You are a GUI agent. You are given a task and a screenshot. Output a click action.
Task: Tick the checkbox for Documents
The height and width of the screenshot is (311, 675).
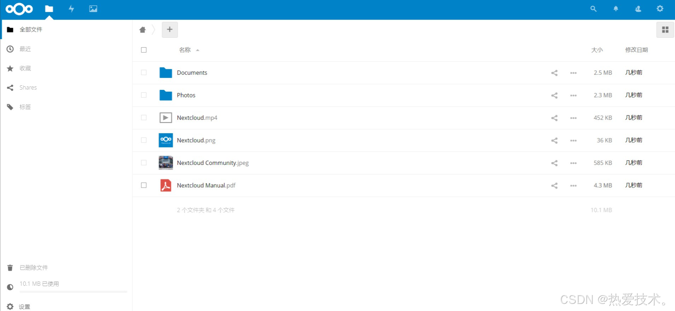144,73
